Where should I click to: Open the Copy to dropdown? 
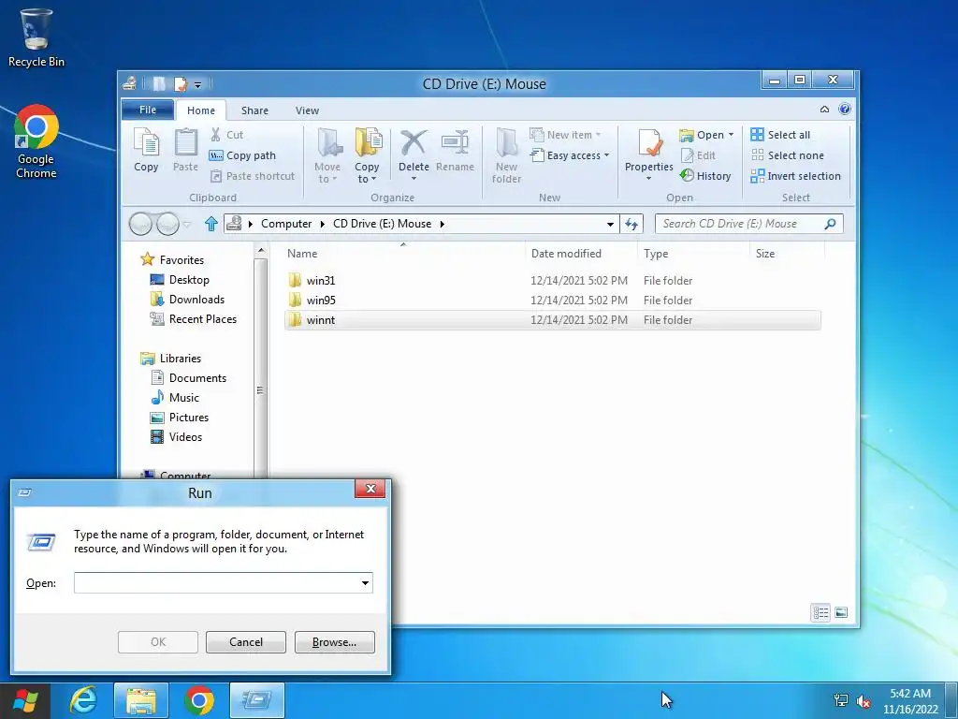367,156
